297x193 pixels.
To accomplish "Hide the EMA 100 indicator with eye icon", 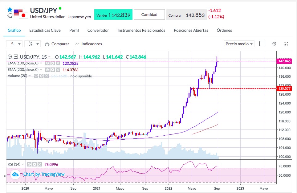I will (x=47, y=64).
